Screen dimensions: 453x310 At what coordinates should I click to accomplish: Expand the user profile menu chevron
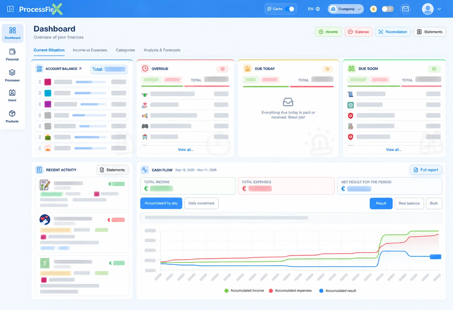439,9
